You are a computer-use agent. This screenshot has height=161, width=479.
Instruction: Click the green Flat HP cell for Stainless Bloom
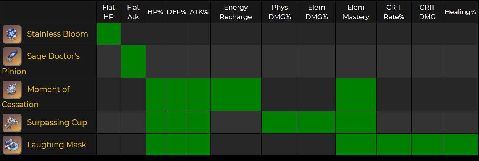[x=109, y=34]
